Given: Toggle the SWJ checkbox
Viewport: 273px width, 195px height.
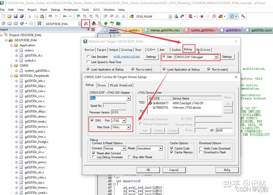Looking at the screenshot, I should [92, 120].
